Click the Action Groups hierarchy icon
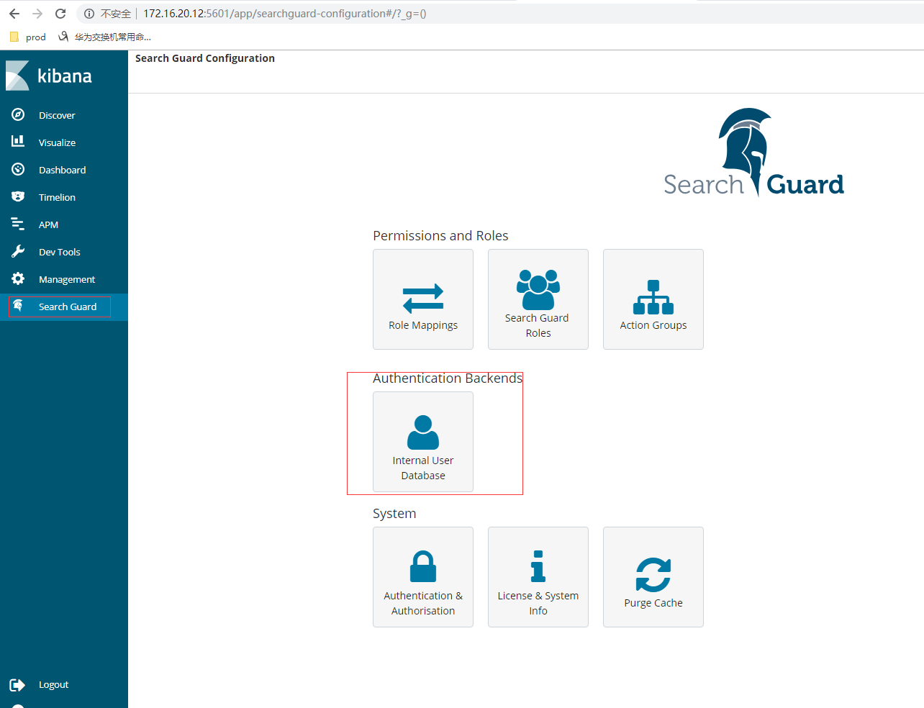This screenshot has width=924, height=708. click(x=653, y=297)
